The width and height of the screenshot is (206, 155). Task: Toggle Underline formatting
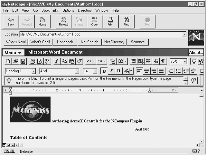[x=118, y=71]
